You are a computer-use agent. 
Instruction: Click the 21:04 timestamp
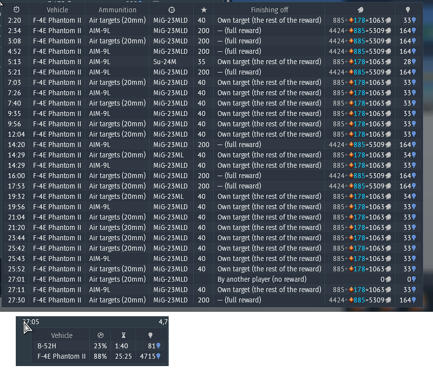16,217
